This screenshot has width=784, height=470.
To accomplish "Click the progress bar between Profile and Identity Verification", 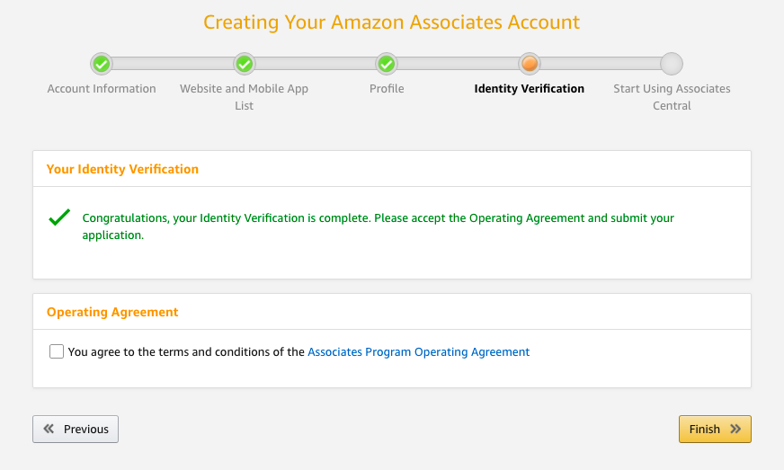I will point(458,64).
